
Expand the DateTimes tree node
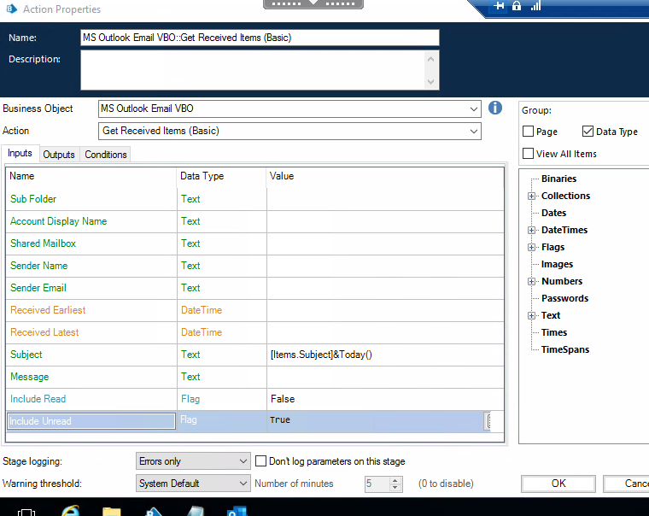tap(531, 231)
